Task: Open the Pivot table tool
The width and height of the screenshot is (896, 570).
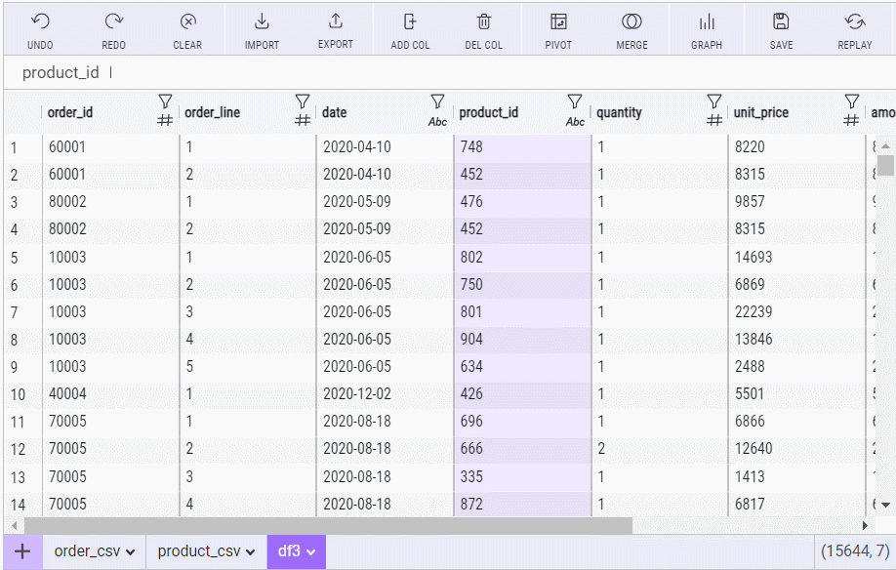Action: (558, 22)
